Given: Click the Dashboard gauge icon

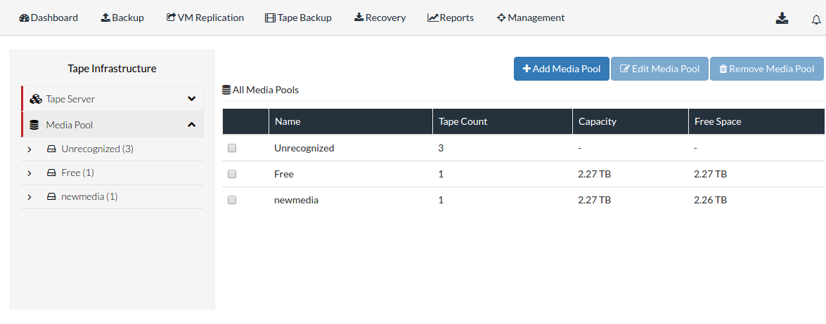Looking at the screenshot, I should (x=24, y=18).
